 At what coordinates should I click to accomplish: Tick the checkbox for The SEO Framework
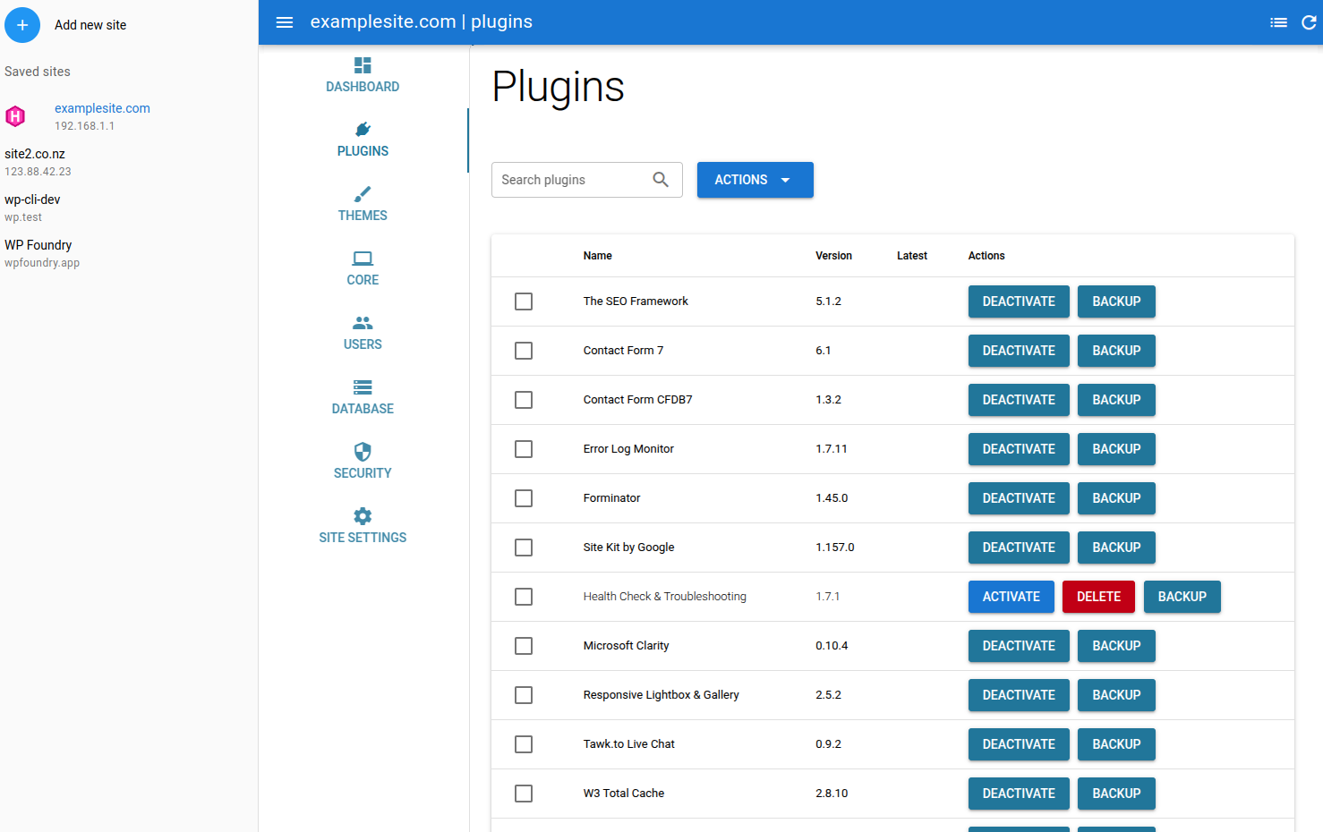point(524,301)
